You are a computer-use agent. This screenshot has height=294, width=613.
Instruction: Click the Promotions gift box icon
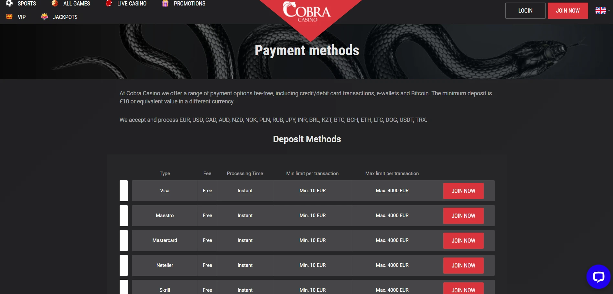click(165, 4)
